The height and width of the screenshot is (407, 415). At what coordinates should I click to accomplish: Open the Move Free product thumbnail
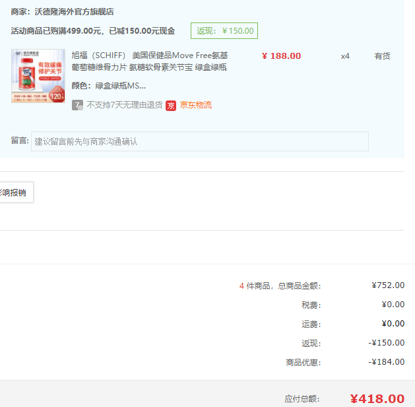tap(38, 76)
